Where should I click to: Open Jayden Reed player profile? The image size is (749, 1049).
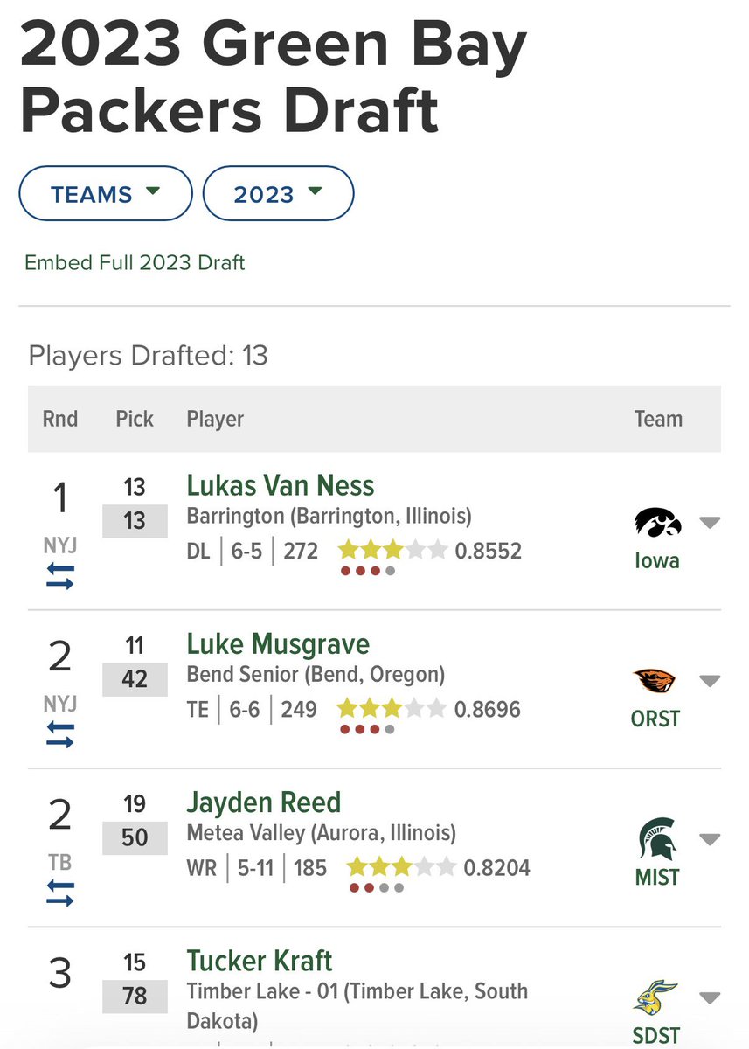tap(264, 802)
